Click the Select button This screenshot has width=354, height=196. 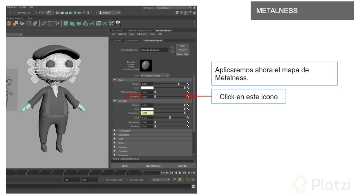pos(124,166)
